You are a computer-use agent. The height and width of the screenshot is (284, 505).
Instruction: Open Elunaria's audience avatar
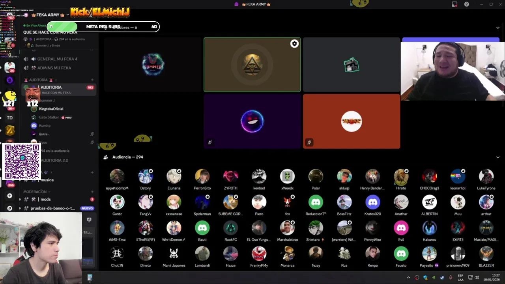click(174, 176)
